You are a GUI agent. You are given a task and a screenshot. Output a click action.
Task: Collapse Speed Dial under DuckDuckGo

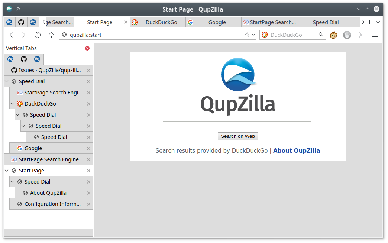[18, 115]
